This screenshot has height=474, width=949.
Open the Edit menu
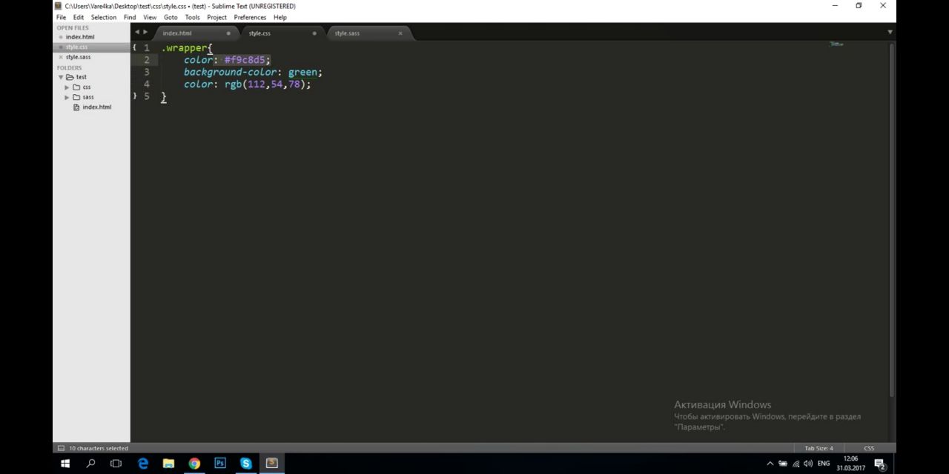(x=79, y=17)
